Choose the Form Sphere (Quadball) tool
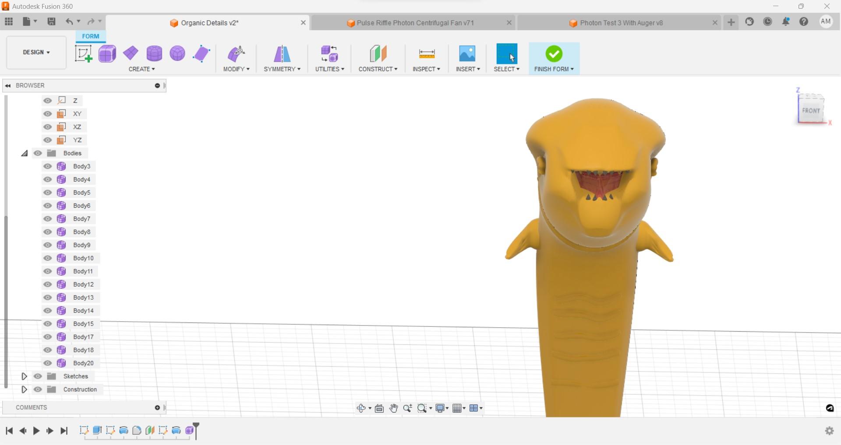Image resolution: width=841 pixels, height=445 pixels. (177, 54)
